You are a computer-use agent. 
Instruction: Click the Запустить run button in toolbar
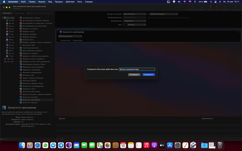pyautogui.click(x=235, y=7)
